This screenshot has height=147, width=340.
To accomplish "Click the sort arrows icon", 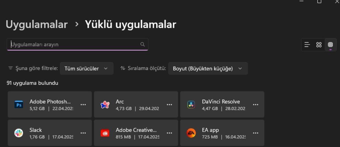I will [x=123, y=68].
